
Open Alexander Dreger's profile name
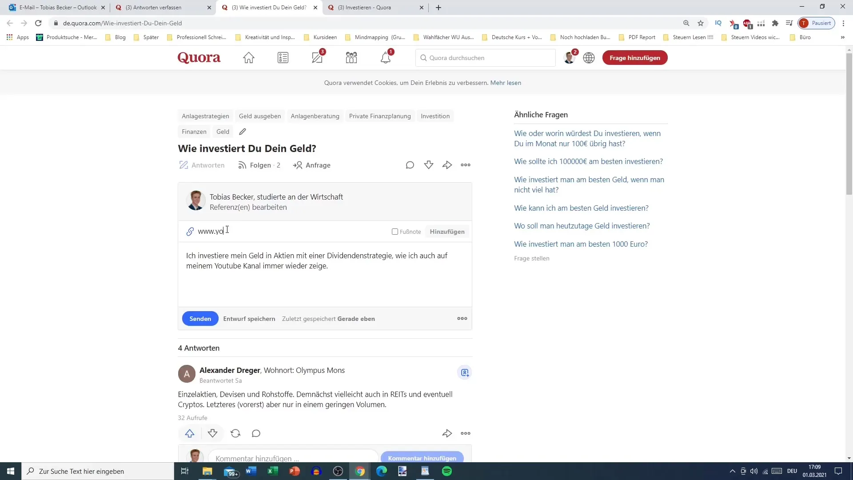pyautogui.click(x=230, y=370)
